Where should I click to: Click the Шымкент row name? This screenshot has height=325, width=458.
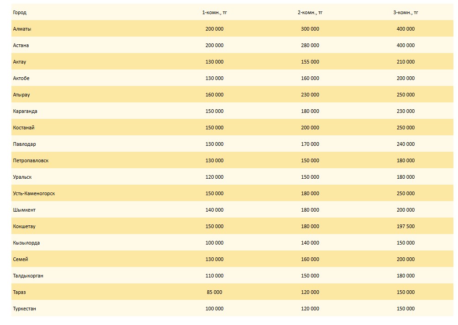(24, 210)
